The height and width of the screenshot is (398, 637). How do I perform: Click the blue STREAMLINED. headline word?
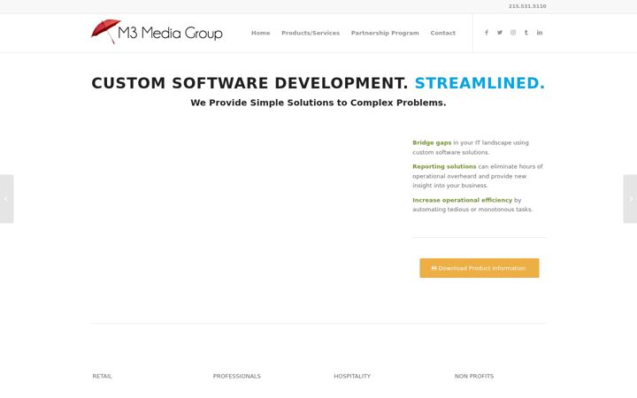[x=480, y=83]
